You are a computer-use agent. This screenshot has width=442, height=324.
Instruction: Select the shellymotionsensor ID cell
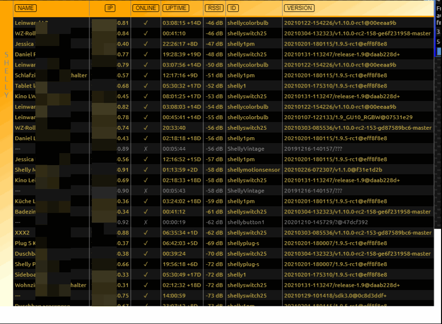click(254, 170)
